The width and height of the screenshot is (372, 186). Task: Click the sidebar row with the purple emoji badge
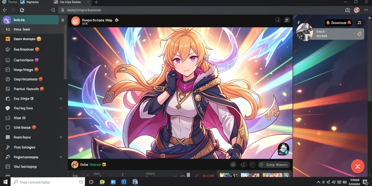click(x=32, y=60)
